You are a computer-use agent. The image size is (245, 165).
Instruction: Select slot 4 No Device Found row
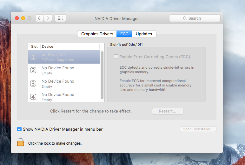point(64,97)
